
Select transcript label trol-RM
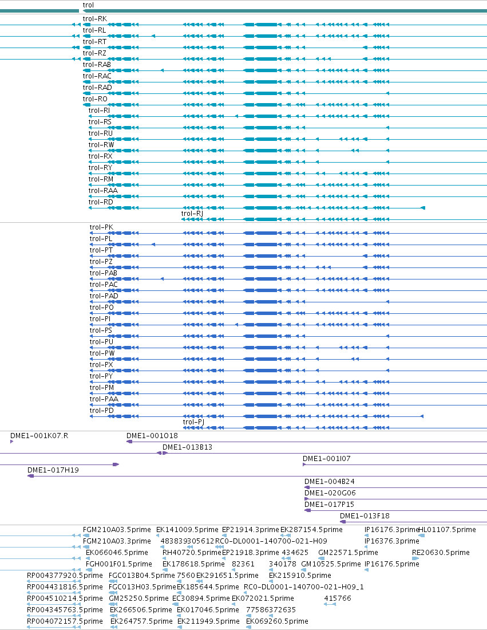pyautogui.click(x=101, y=179)
